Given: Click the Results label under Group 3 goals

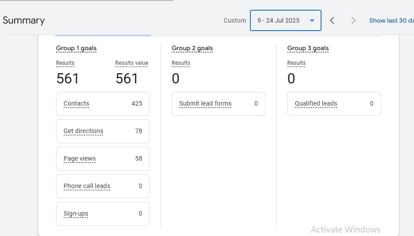Looking at the screenshot, I should [x=297, y=63].
